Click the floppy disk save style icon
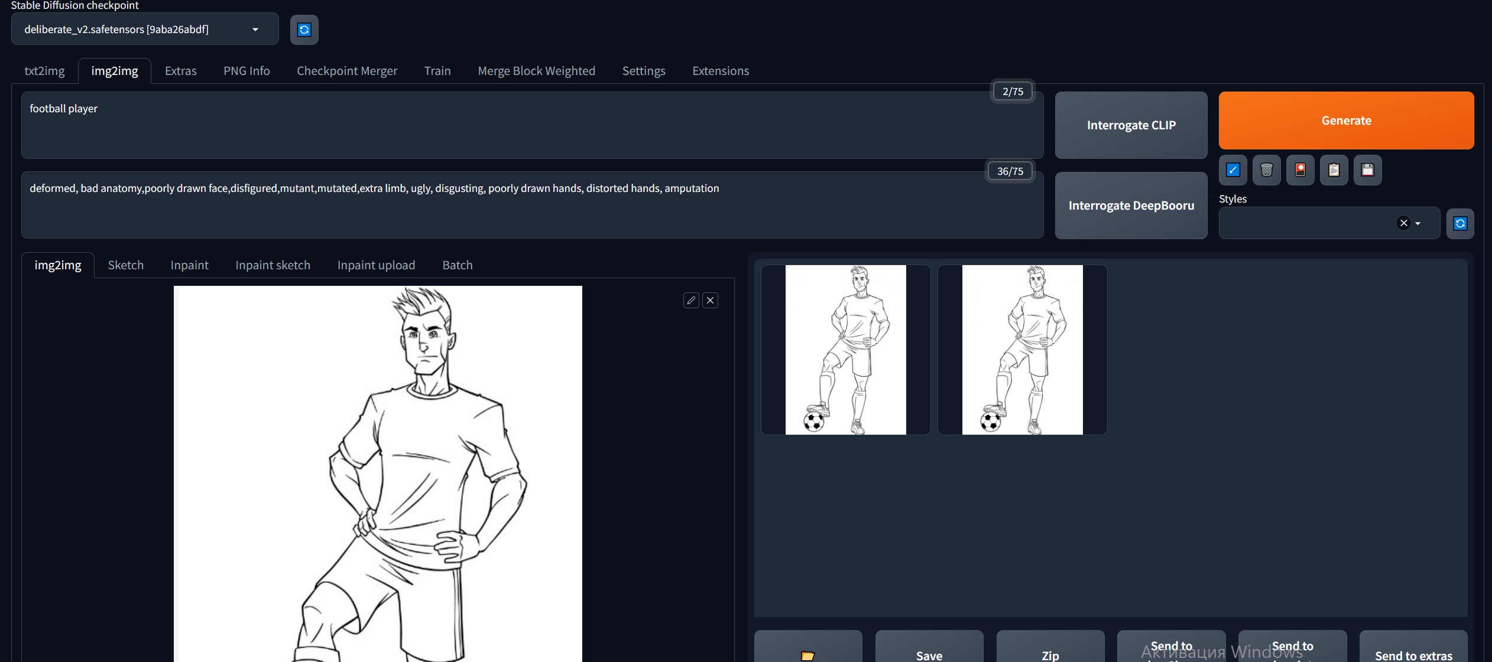Screen dimensions: 1492x662 [x=1367, y=170]
